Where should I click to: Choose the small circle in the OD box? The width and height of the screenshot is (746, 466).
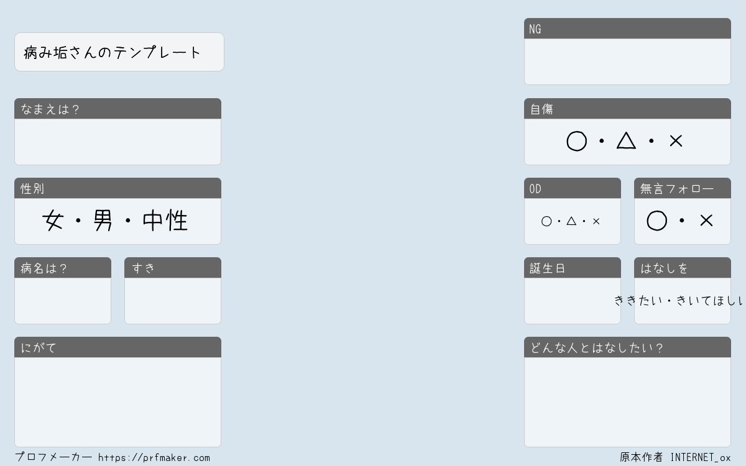click(x=546, y=221)
